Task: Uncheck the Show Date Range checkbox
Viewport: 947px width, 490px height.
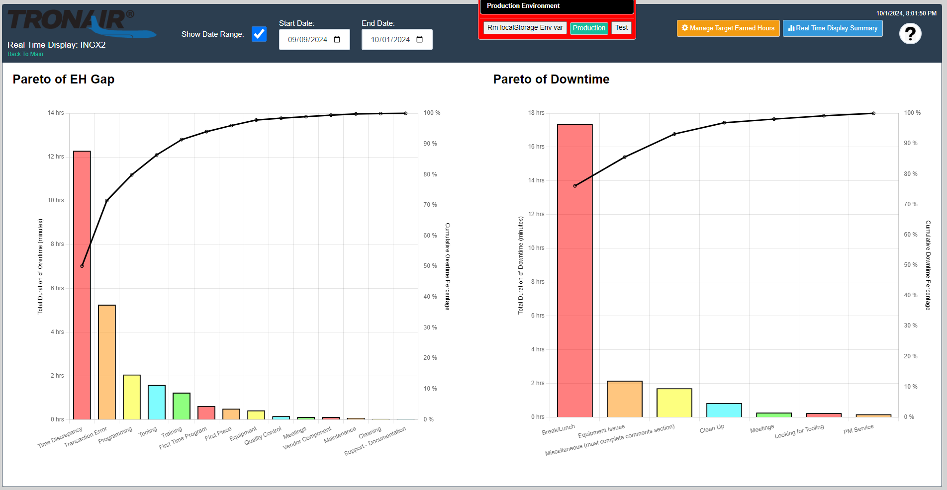Action: pos(259,34)
